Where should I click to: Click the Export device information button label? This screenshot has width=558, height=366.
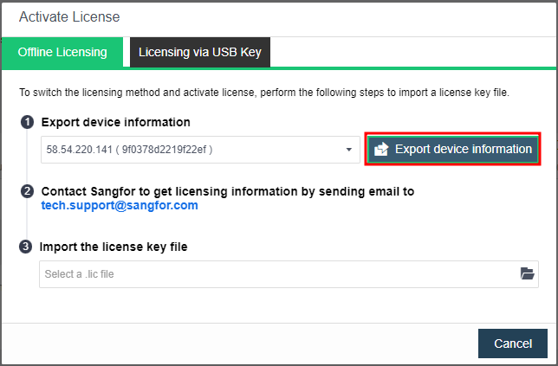tap(464, 149)
